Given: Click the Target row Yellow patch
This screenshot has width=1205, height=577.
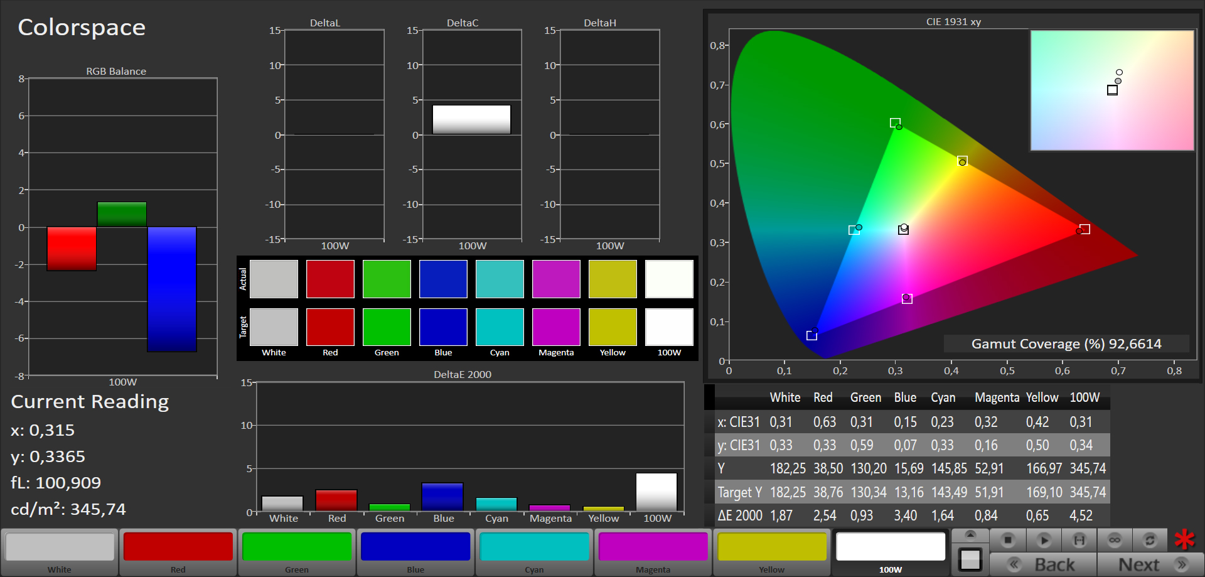Looking at the screenshot, I should [613, 326].
